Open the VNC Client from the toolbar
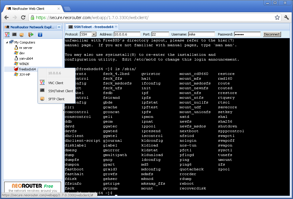 tap(7, 35)
